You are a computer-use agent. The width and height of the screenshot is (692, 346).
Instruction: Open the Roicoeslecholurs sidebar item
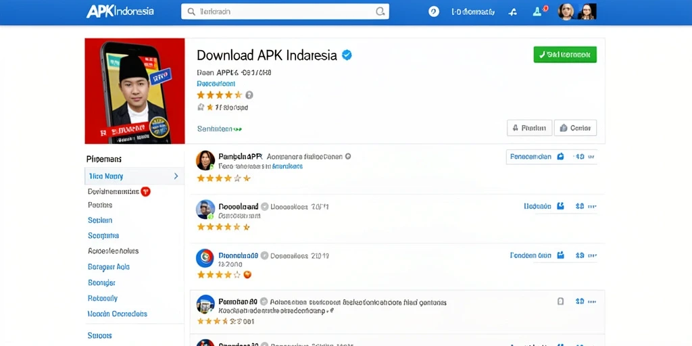(x=114, y=251)
